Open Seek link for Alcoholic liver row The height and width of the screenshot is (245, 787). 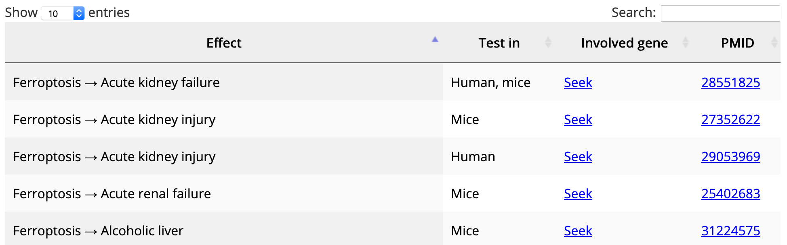tap(578, 230)
